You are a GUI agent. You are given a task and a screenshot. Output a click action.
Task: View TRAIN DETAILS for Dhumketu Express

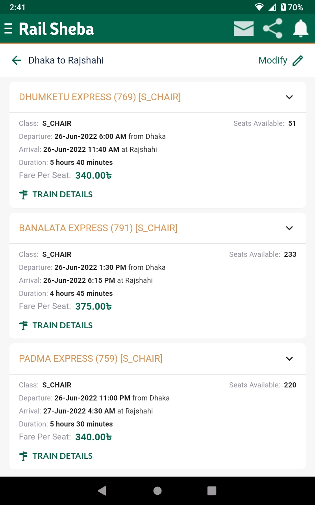coord(63,195)
